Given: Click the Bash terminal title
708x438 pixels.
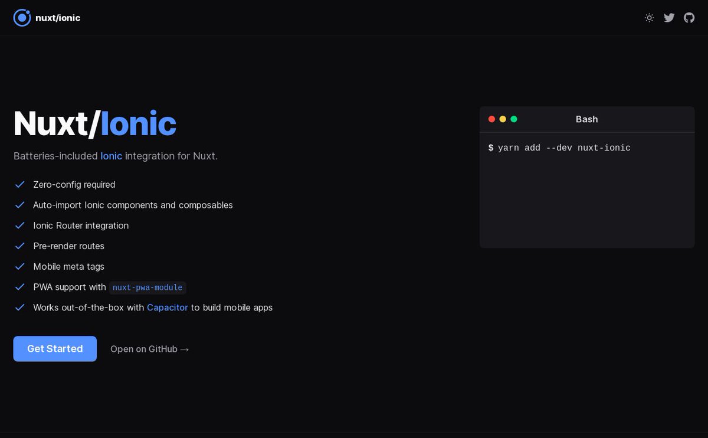Looking at the screenshot, I should [x=587, y=119].
